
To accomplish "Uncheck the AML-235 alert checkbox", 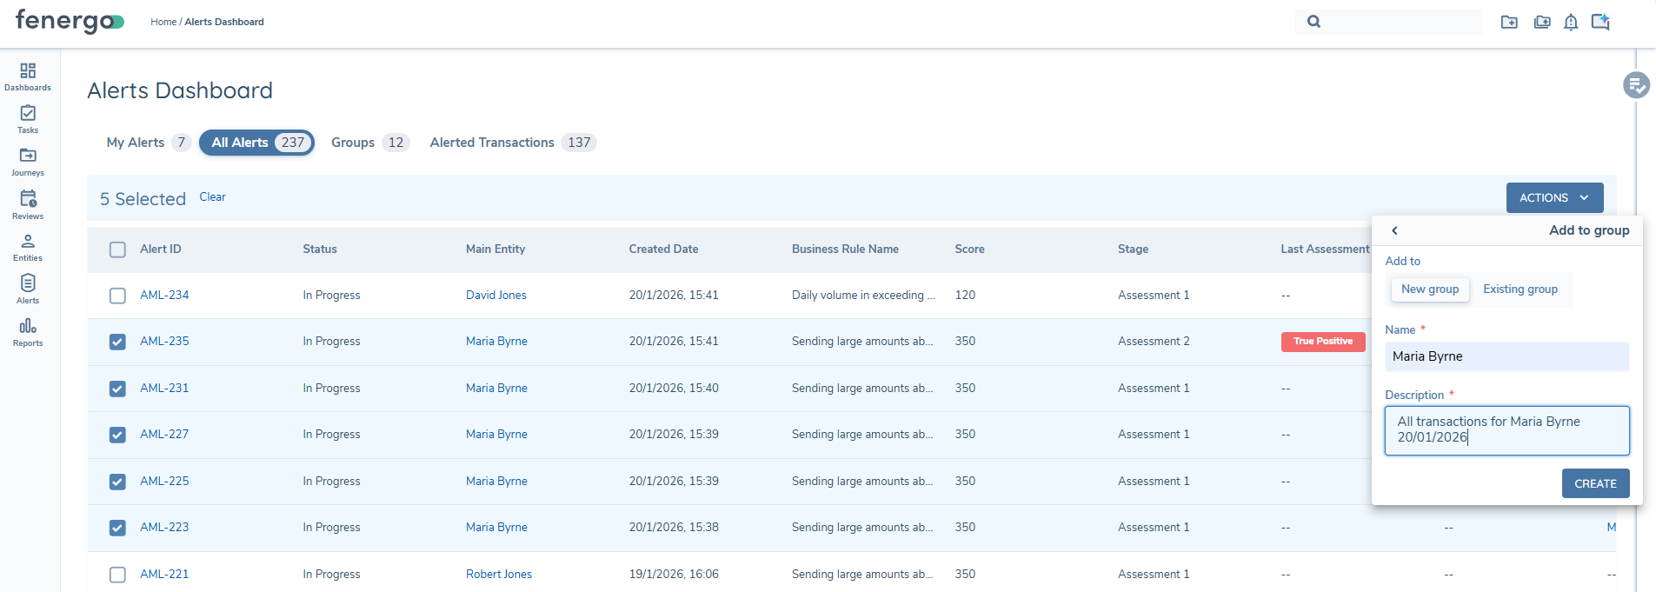I will pyautogui.click(x=117, y=342).
